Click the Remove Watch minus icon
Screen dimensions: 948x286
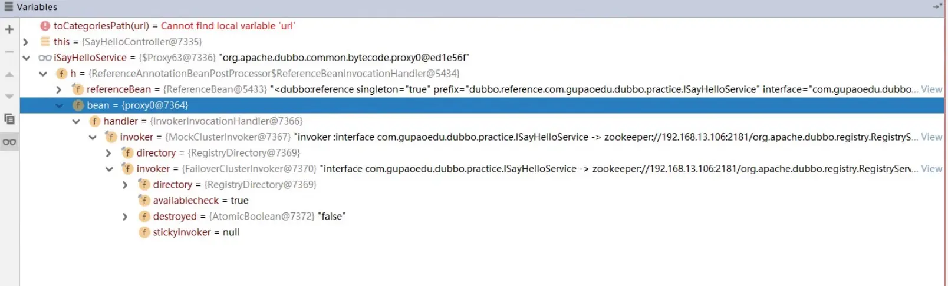coord(9,52)
